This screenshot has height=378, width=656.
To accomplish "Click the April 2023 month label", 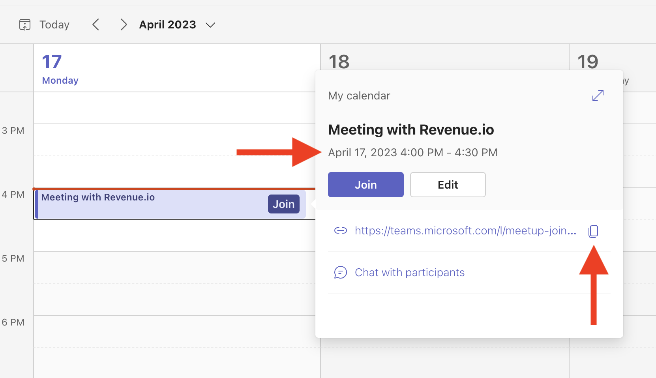I will pyautogui.click(x=167, y=25).
